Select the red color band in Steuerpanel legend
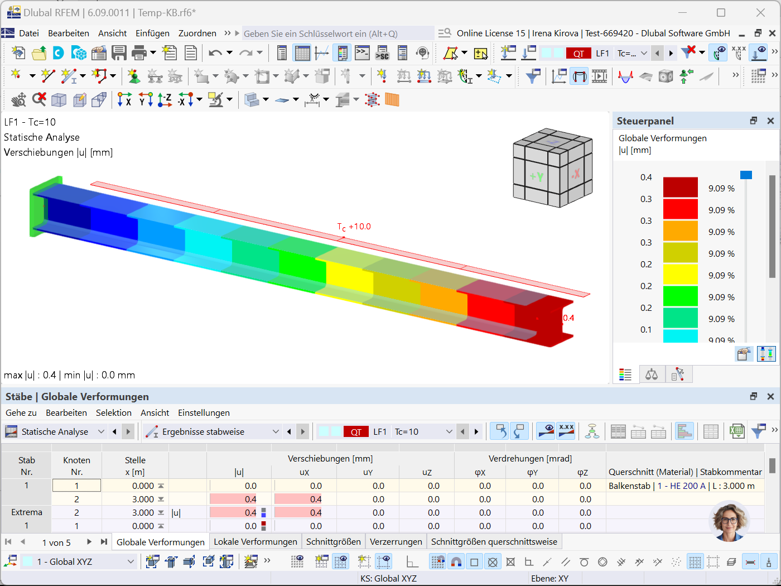The image size is (781, 586). pos(679,210)
